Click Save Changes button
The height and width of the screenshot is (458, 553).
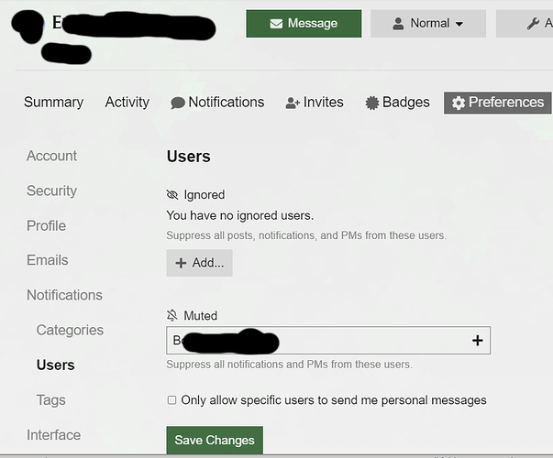tap(215, 440)
